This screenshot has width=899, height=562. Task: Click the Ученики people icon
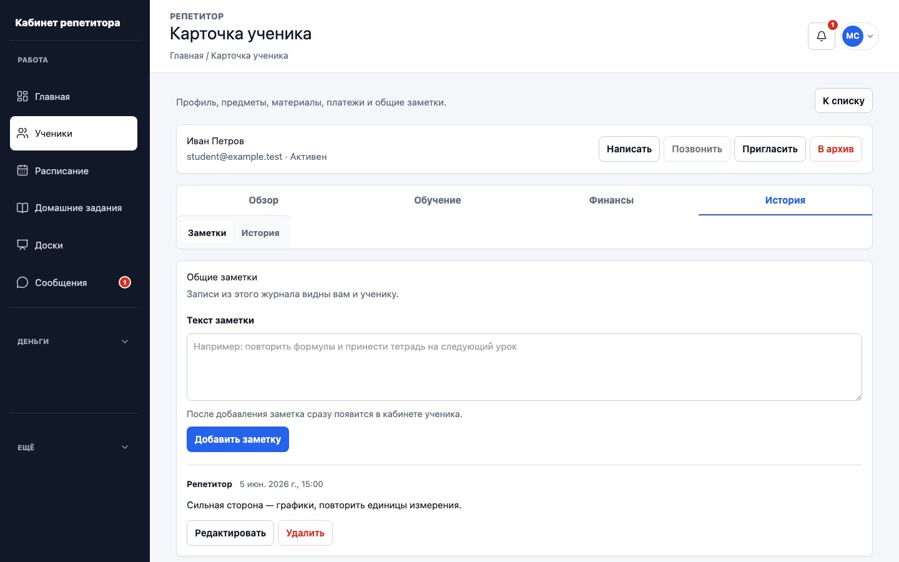click(22, 133)
